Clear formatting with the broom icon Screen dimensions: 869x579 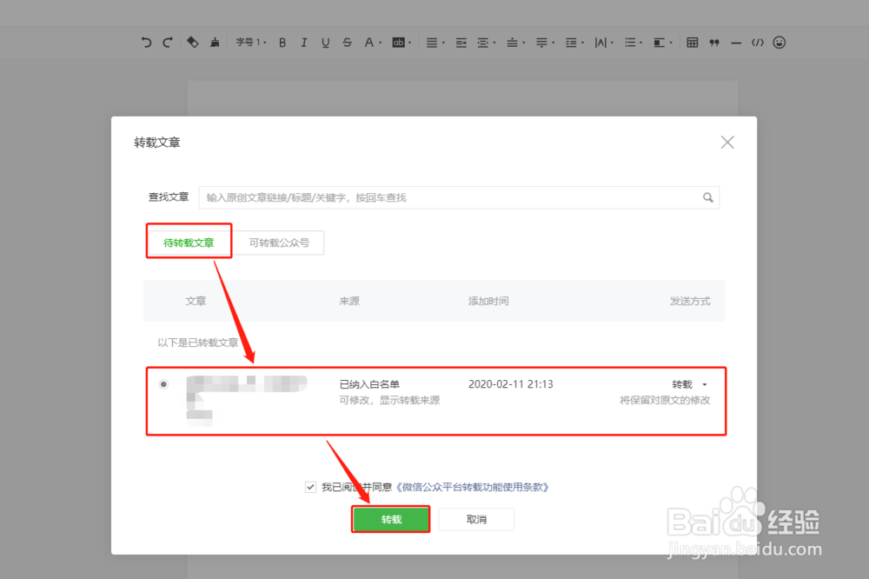(x=215, y=43)
